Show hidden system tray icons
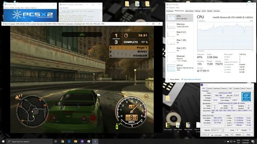Viewport: 257px width, 144px height. point(225,141)
